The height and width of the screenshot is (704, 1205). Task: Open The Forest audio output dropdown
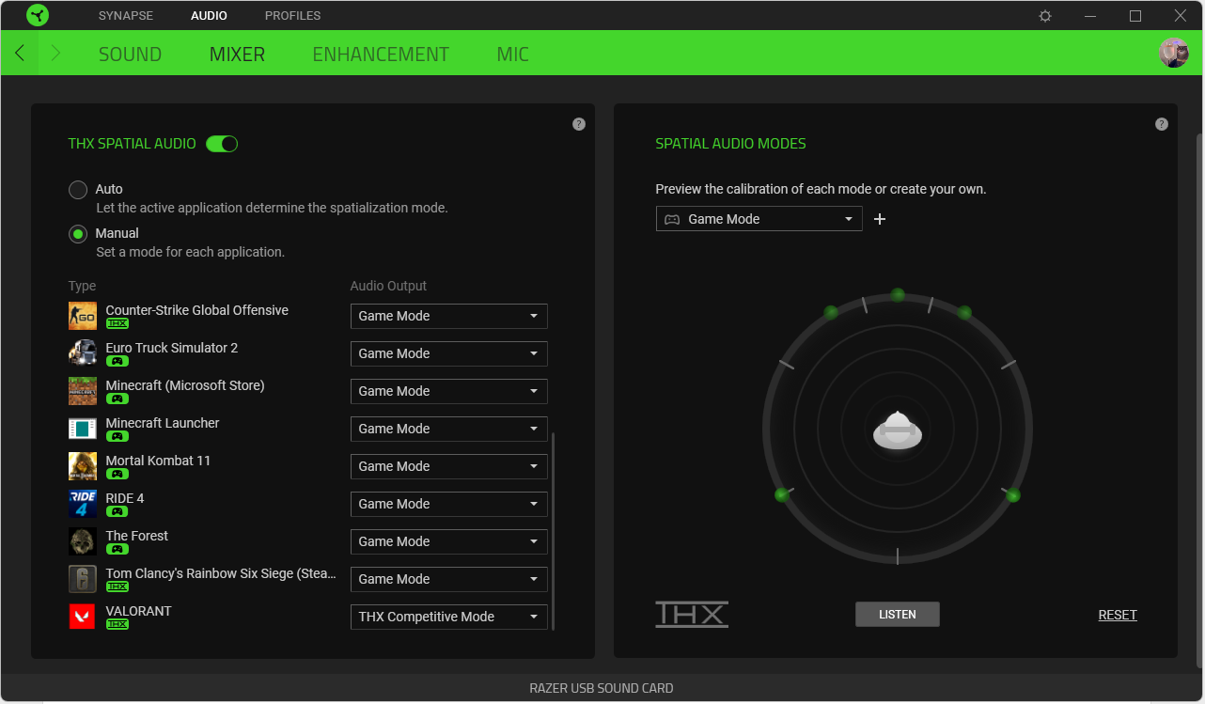pos(449,541)
